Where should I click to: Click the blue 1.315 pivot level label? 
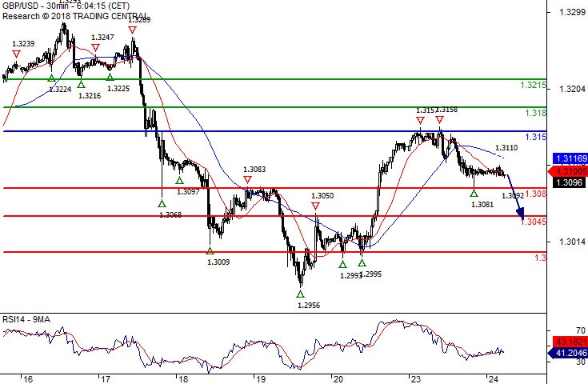pos(535,137)
